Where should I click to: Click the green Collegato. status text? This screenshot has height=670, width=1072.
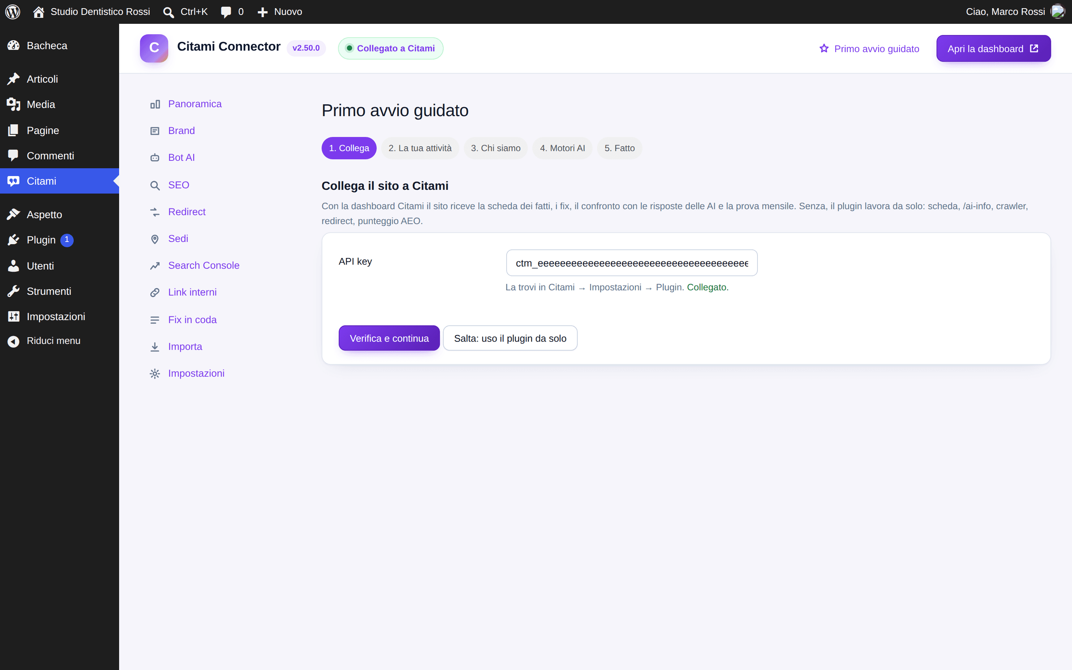(708, 287)
